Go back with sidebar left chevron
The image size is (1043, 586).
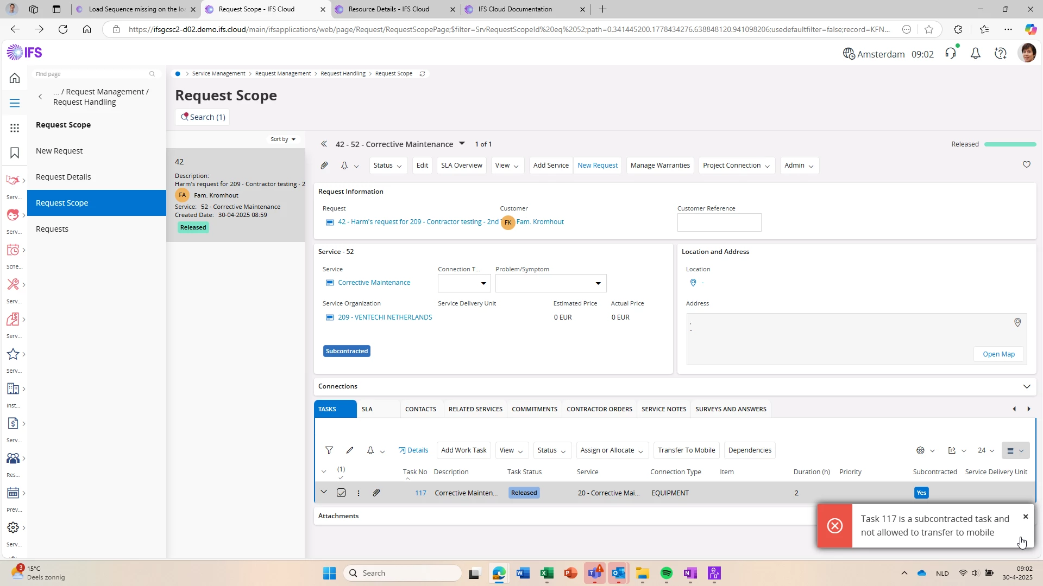click(40, 97)
